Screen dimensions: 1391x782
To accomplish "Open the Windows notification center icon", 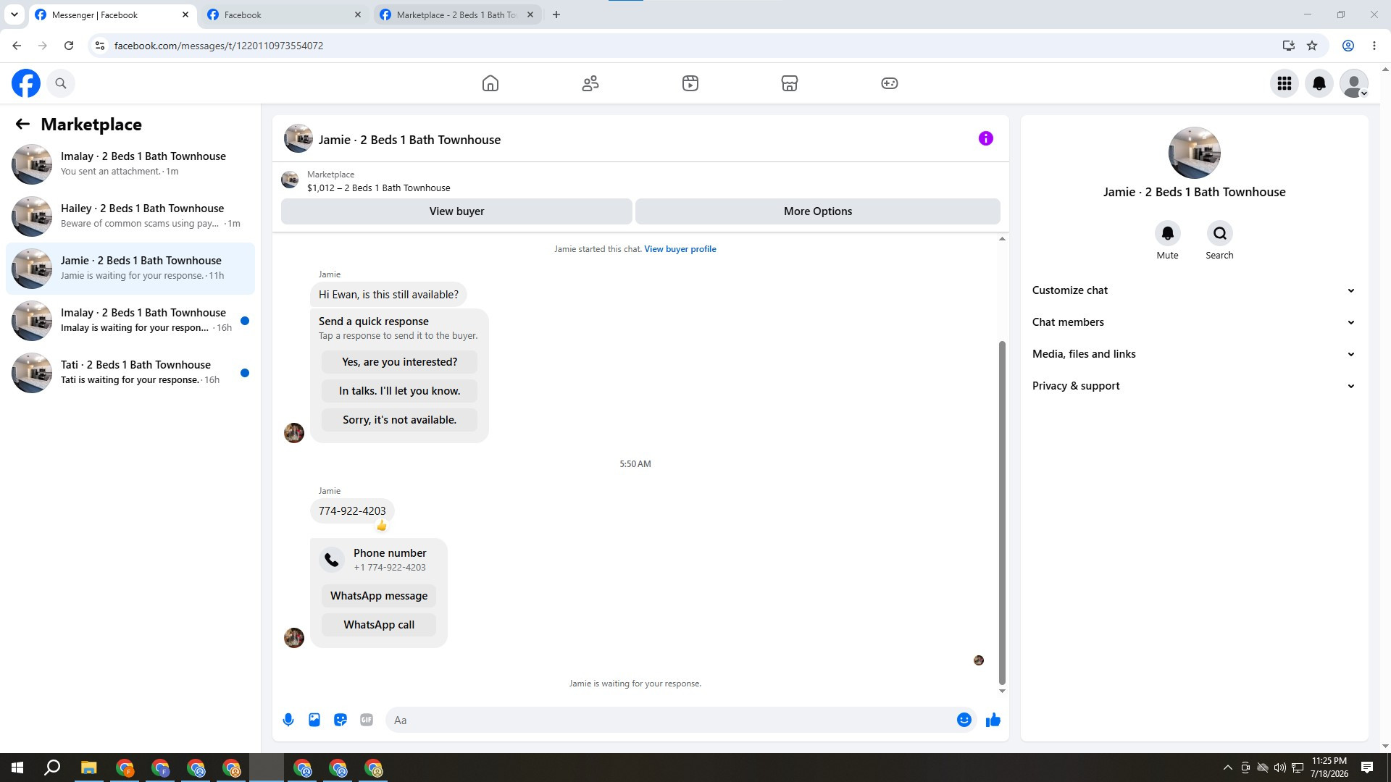I will pos(1367,768).
